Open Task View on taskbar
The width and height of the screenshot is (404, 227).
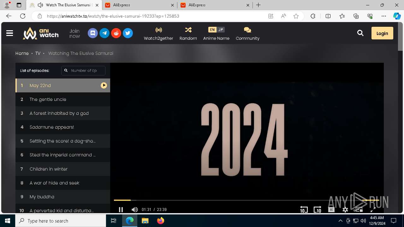pyautogui.click(x=114, y=221)
